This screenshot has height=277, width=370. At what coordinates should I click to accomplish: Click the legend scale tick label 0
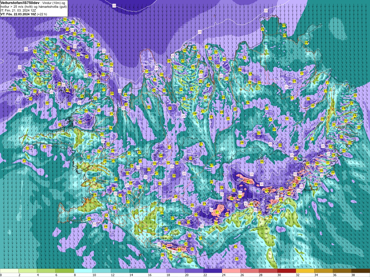[x=1, y=275]
